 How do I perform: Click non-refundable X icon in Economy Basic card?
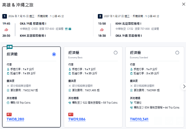coord(70,86)
